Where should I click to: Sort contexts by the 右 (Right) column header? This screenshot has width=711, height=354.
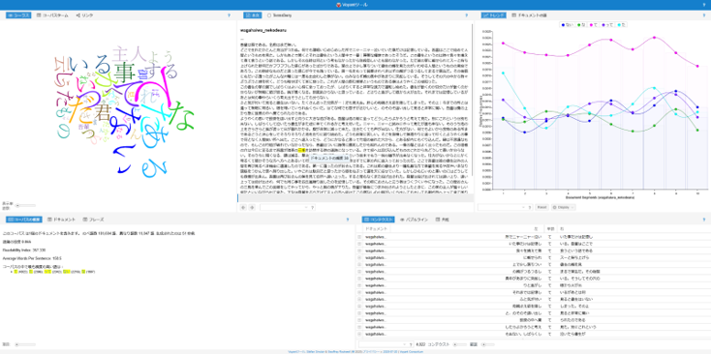coord(633,229)
